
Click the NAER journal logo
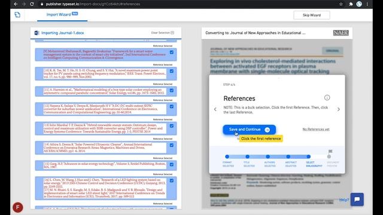(x=341, y=33)
